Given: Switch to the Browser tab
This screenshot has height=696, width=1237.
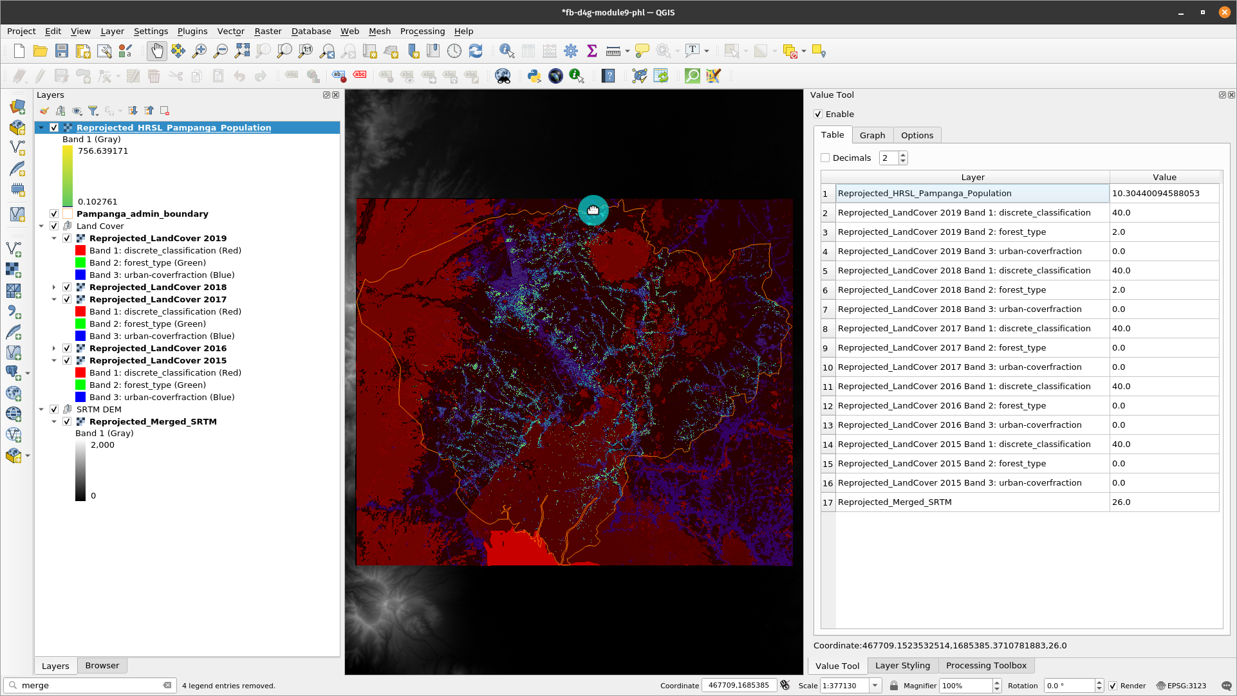Looking at the screenshot, I should [x=102, y=666].
